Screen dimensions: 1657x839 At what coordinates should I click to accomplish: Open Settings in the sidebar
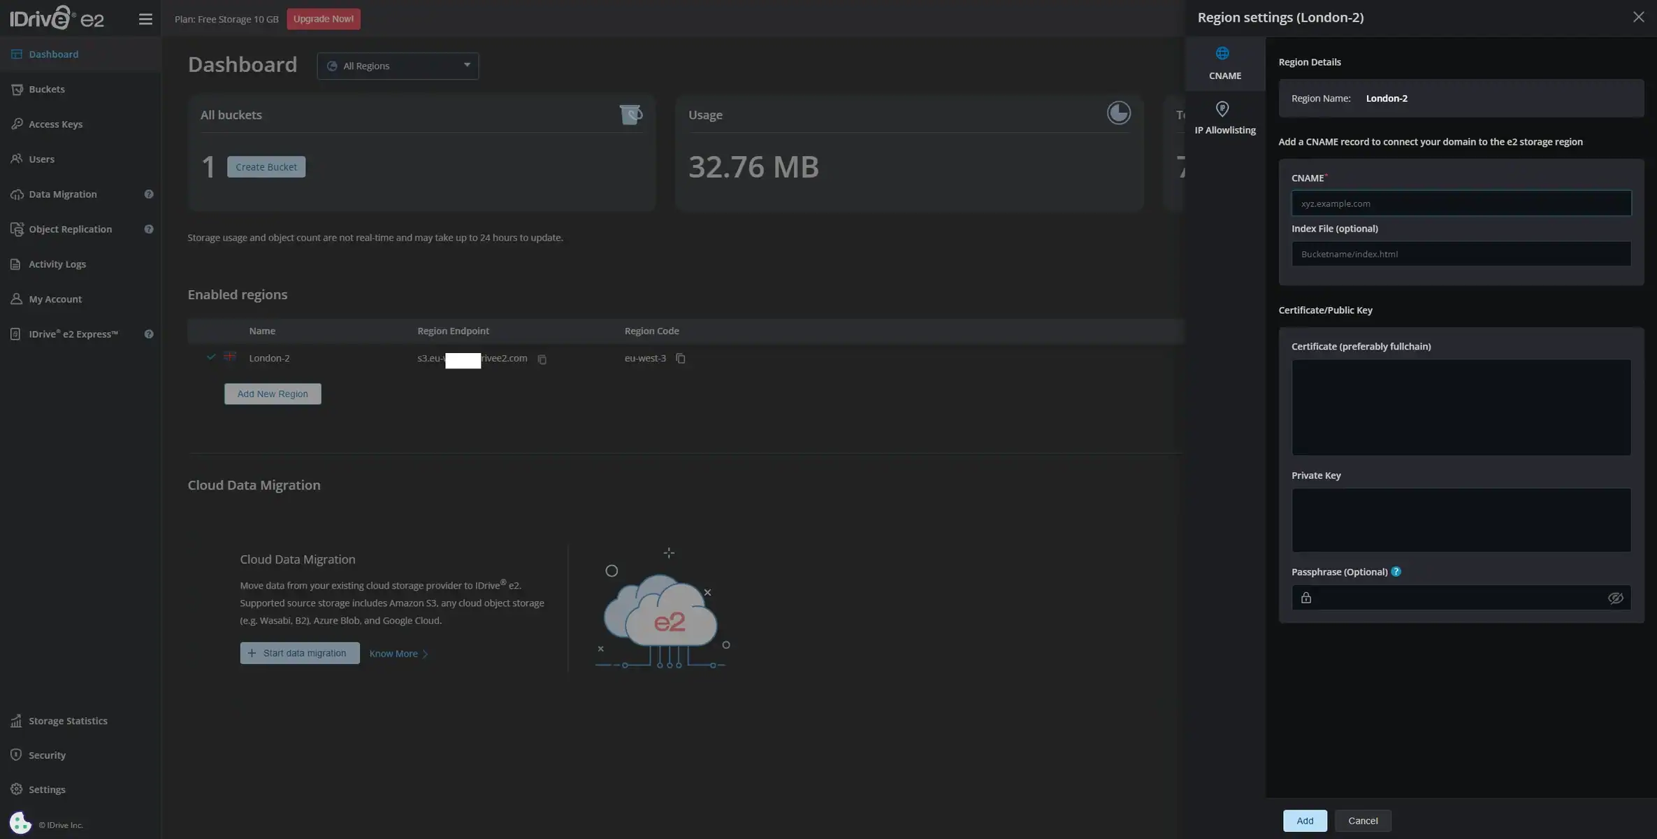(x=80, y=789)
